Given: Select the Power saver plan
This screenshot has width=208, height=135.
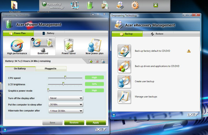Looking at the screenshot, I should coord(69,47).
